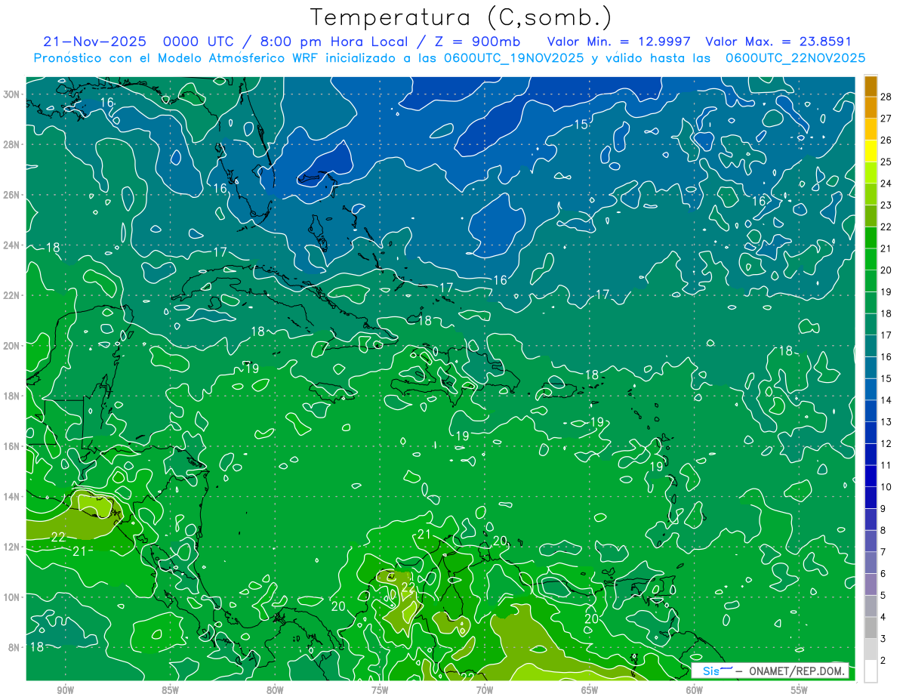Click 'Valor Max. = 23.8591' value

[778, 42]
